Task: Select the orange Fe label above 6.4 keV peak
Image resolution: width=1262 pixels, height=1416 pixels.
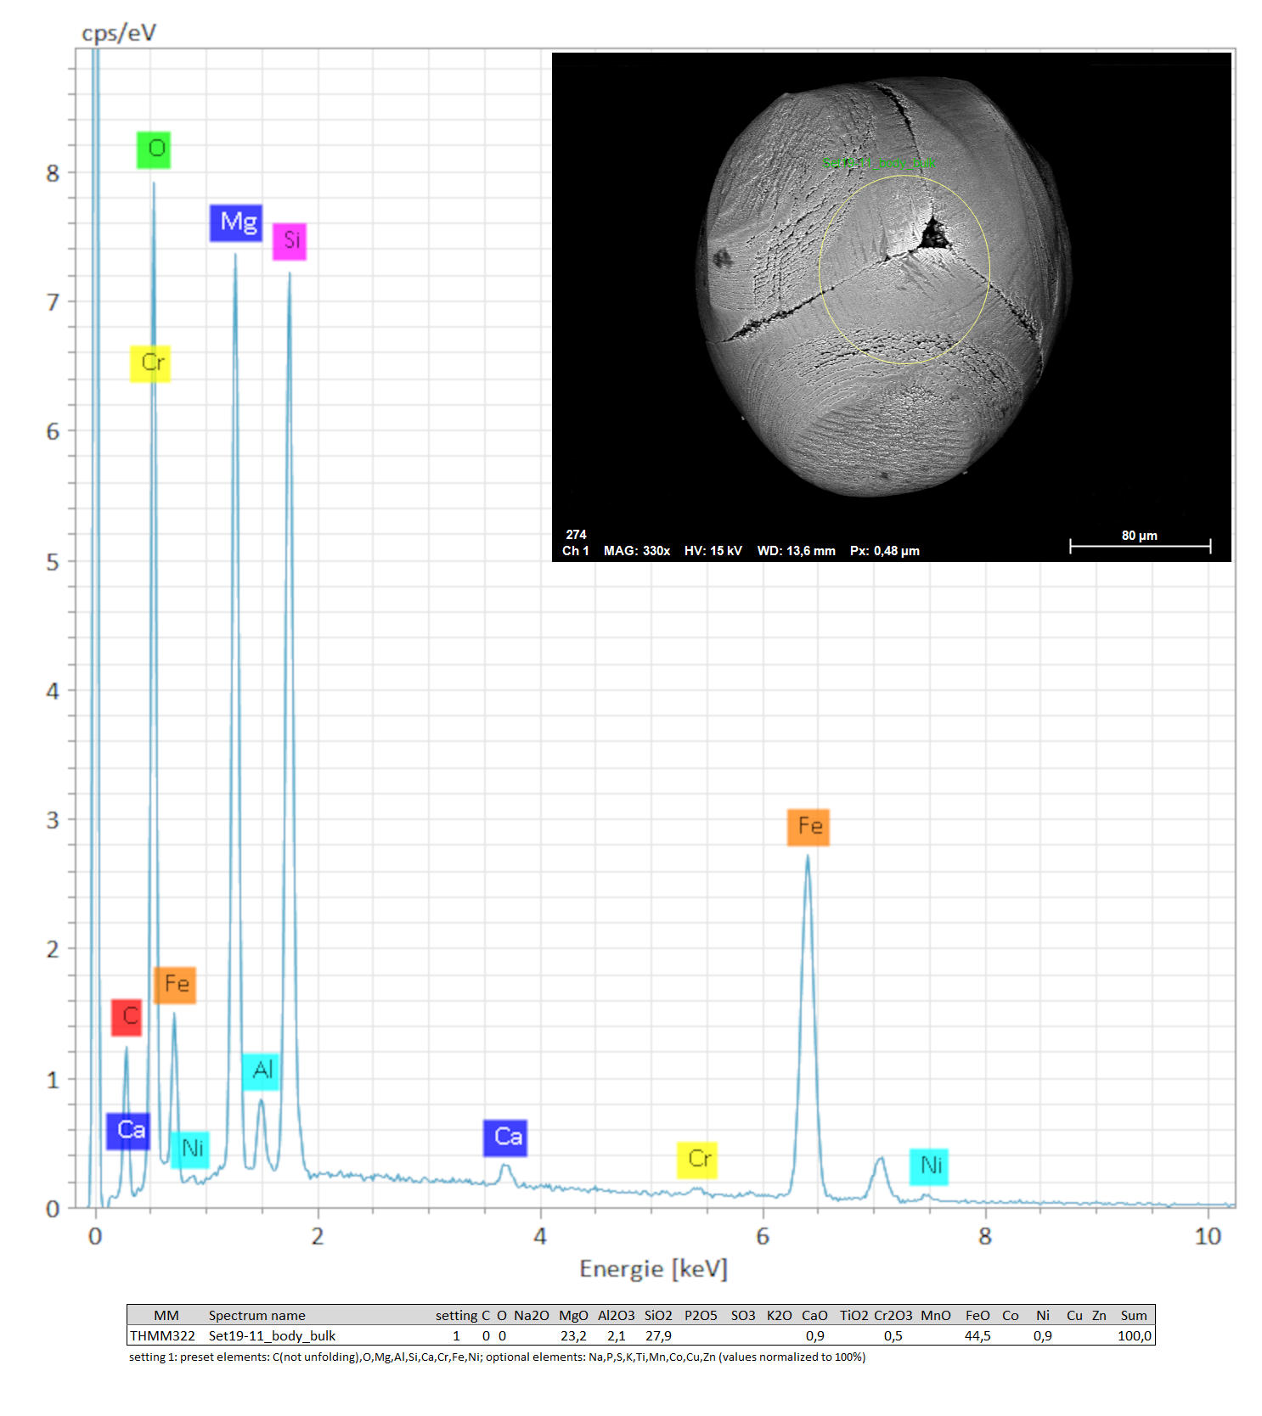Action: pos(808,827)
